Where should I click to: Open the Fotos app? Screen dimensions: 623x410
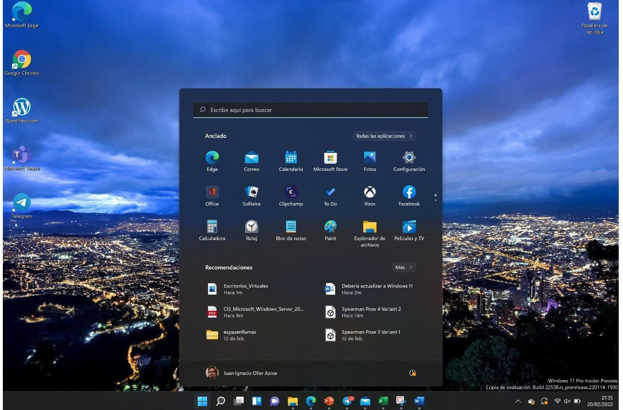(x=370, y=161)
